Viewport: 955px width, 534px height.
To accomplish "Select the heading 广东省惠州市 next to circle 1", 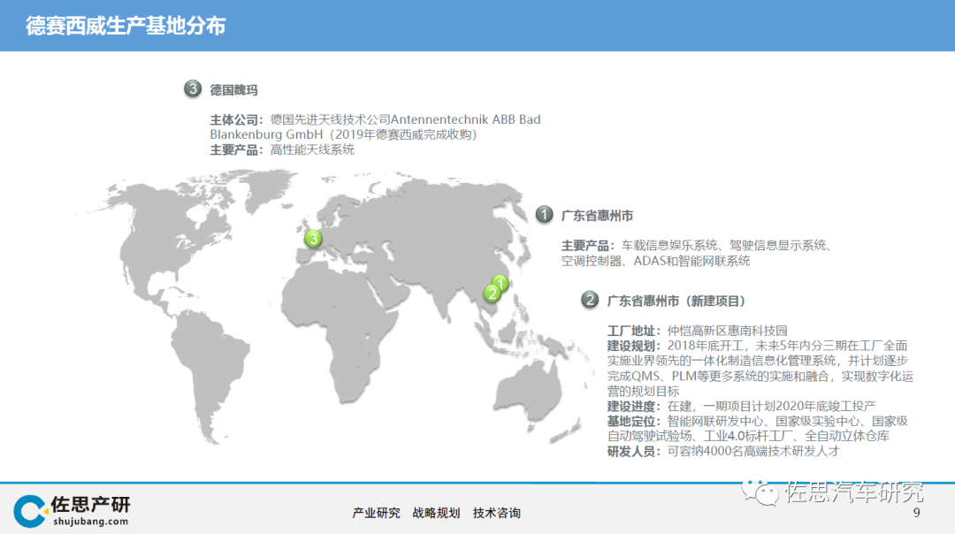I will pyautogui.click(x=597, y=216).
